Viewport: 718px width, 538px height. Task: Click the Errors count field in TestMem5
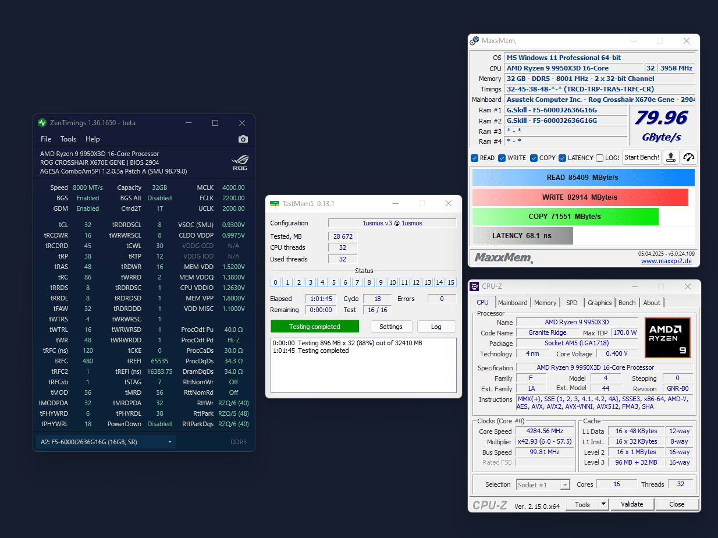[442, 299]
